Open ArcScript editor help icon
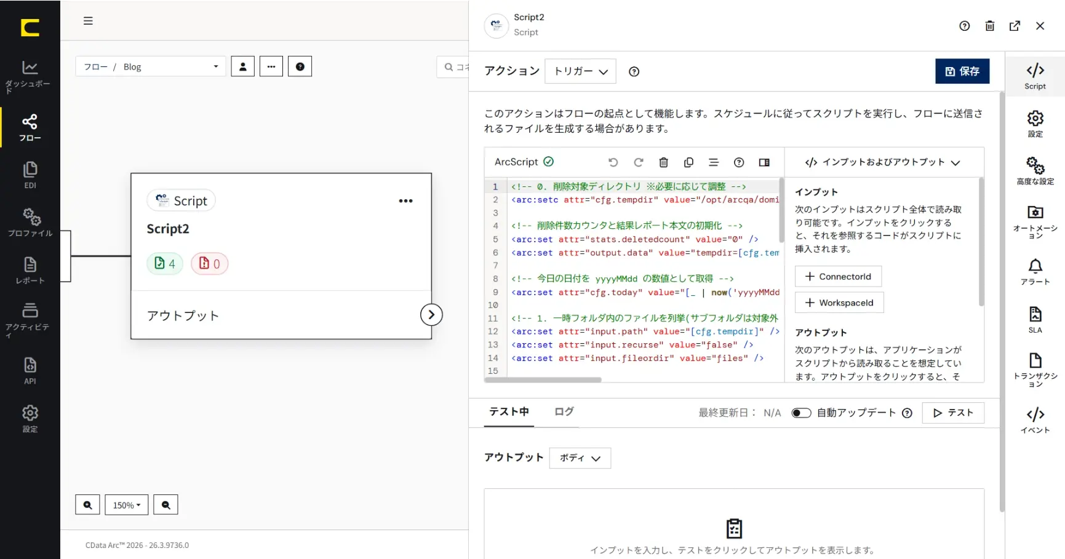Screen dimensions: 1065x559 (x=739, y=162)
